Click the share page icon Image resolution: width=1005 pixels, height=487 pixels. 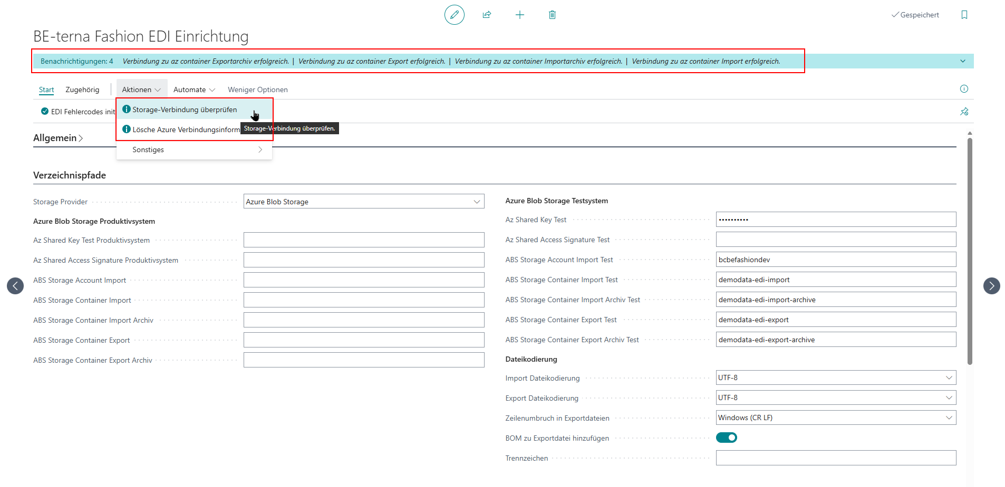487,15
